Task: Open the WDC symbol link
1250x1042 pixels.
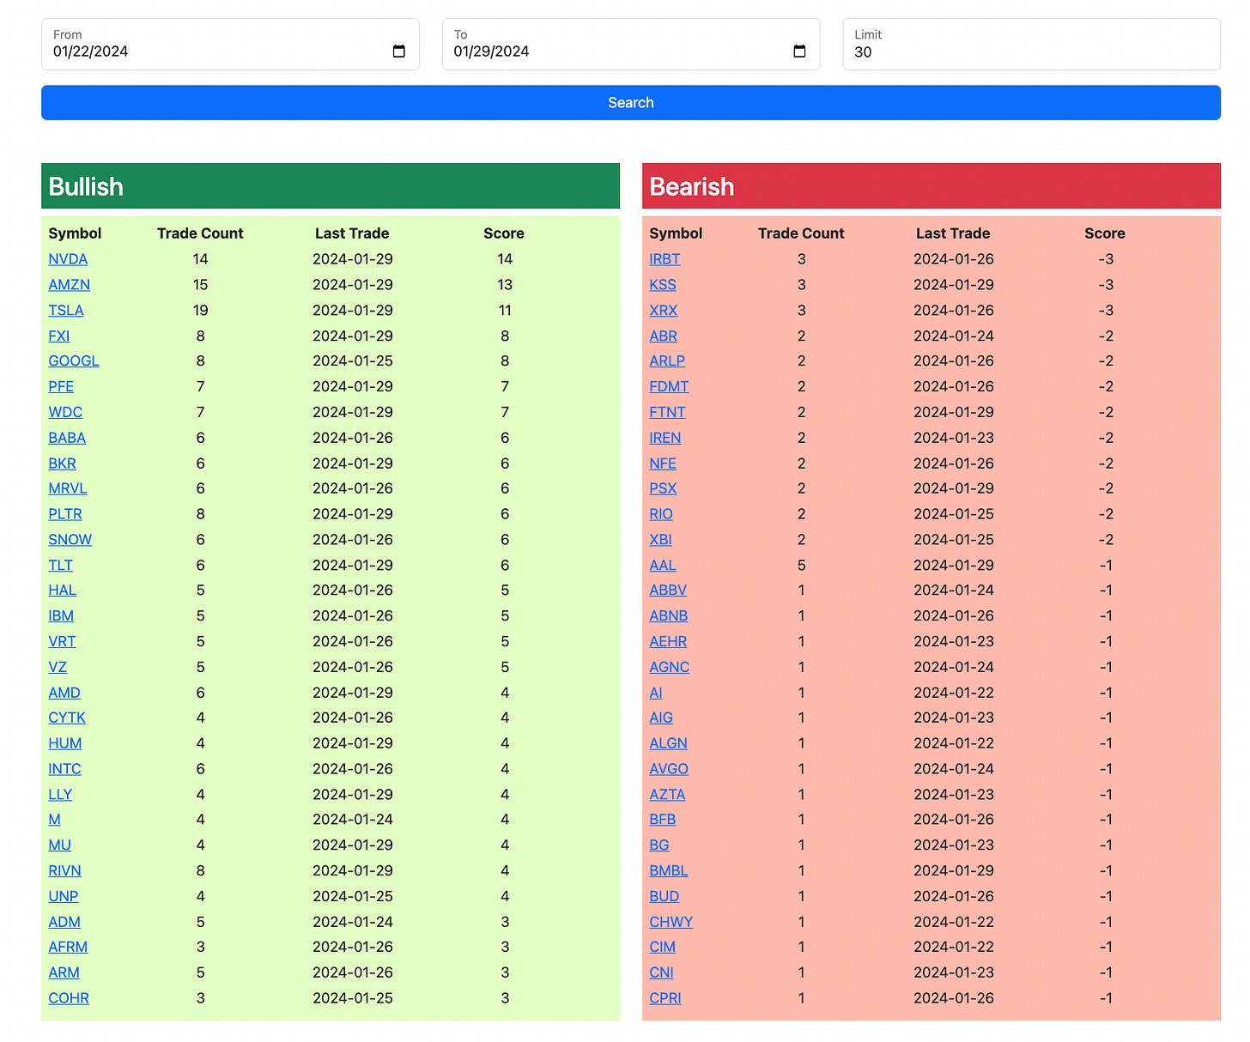Action: [65, 413]
